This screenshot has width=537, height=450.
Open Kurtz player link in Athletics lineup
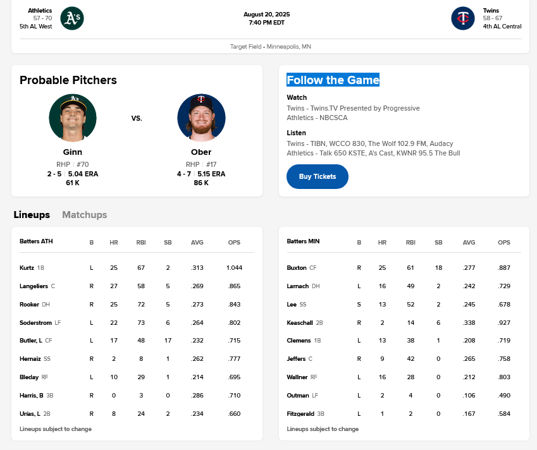point(27,268)
